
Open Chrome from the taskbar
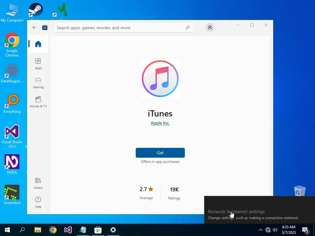tap(53, 230)
